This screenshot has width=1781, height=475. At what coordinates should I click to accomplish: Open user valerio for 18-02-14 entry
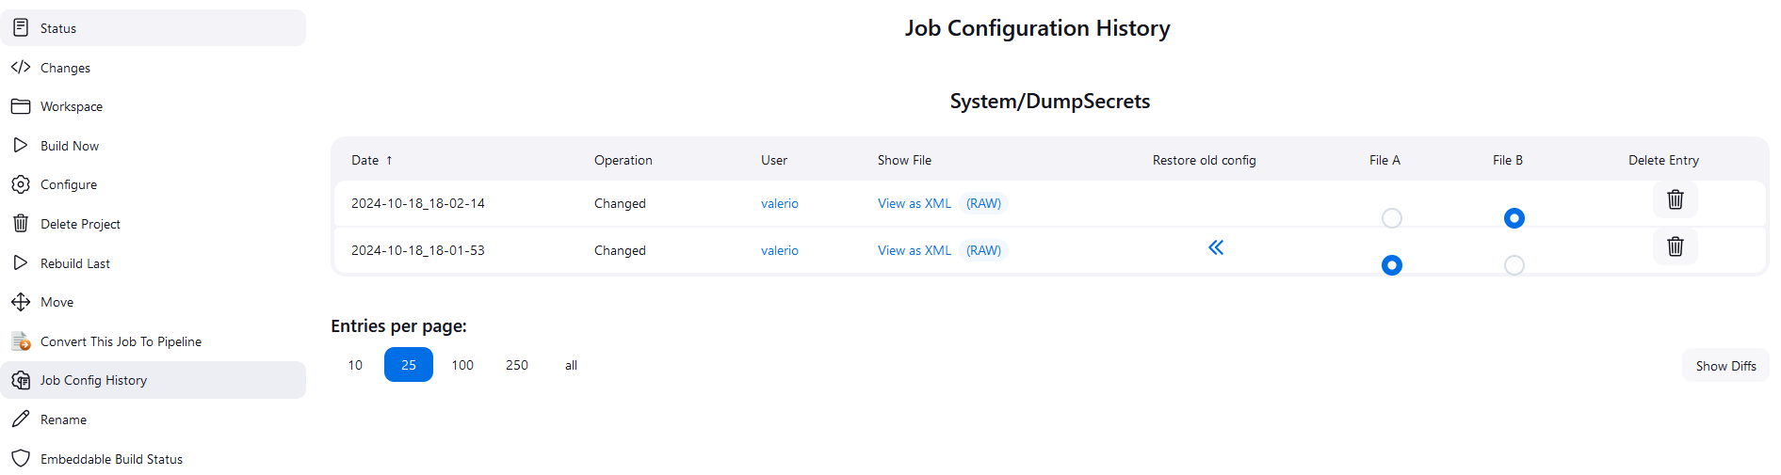(780, 203)
